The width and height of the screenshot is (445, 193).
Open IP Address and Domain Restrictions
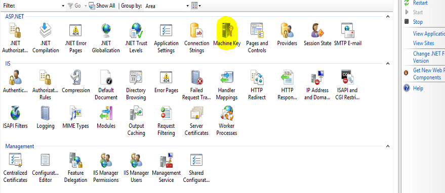point(317,85)
